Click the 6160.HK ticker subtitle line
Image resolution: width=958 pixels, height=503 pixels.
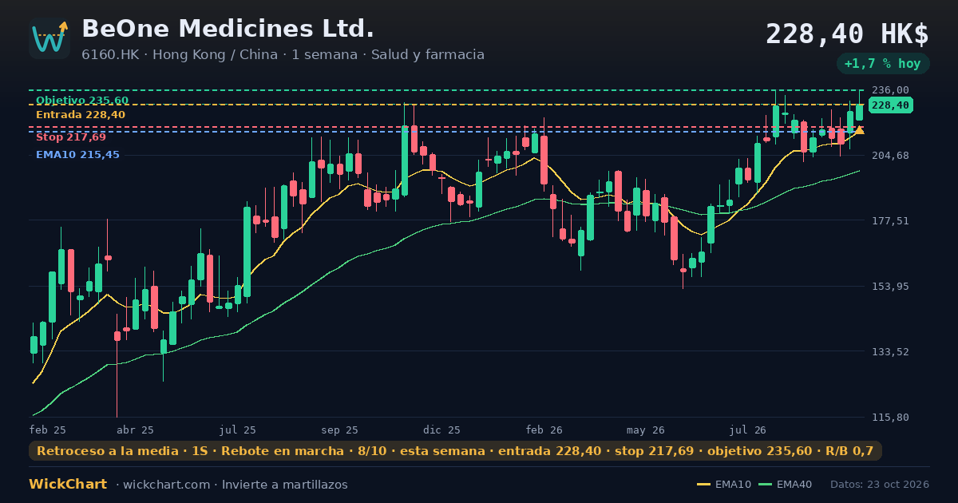point(283,55)
